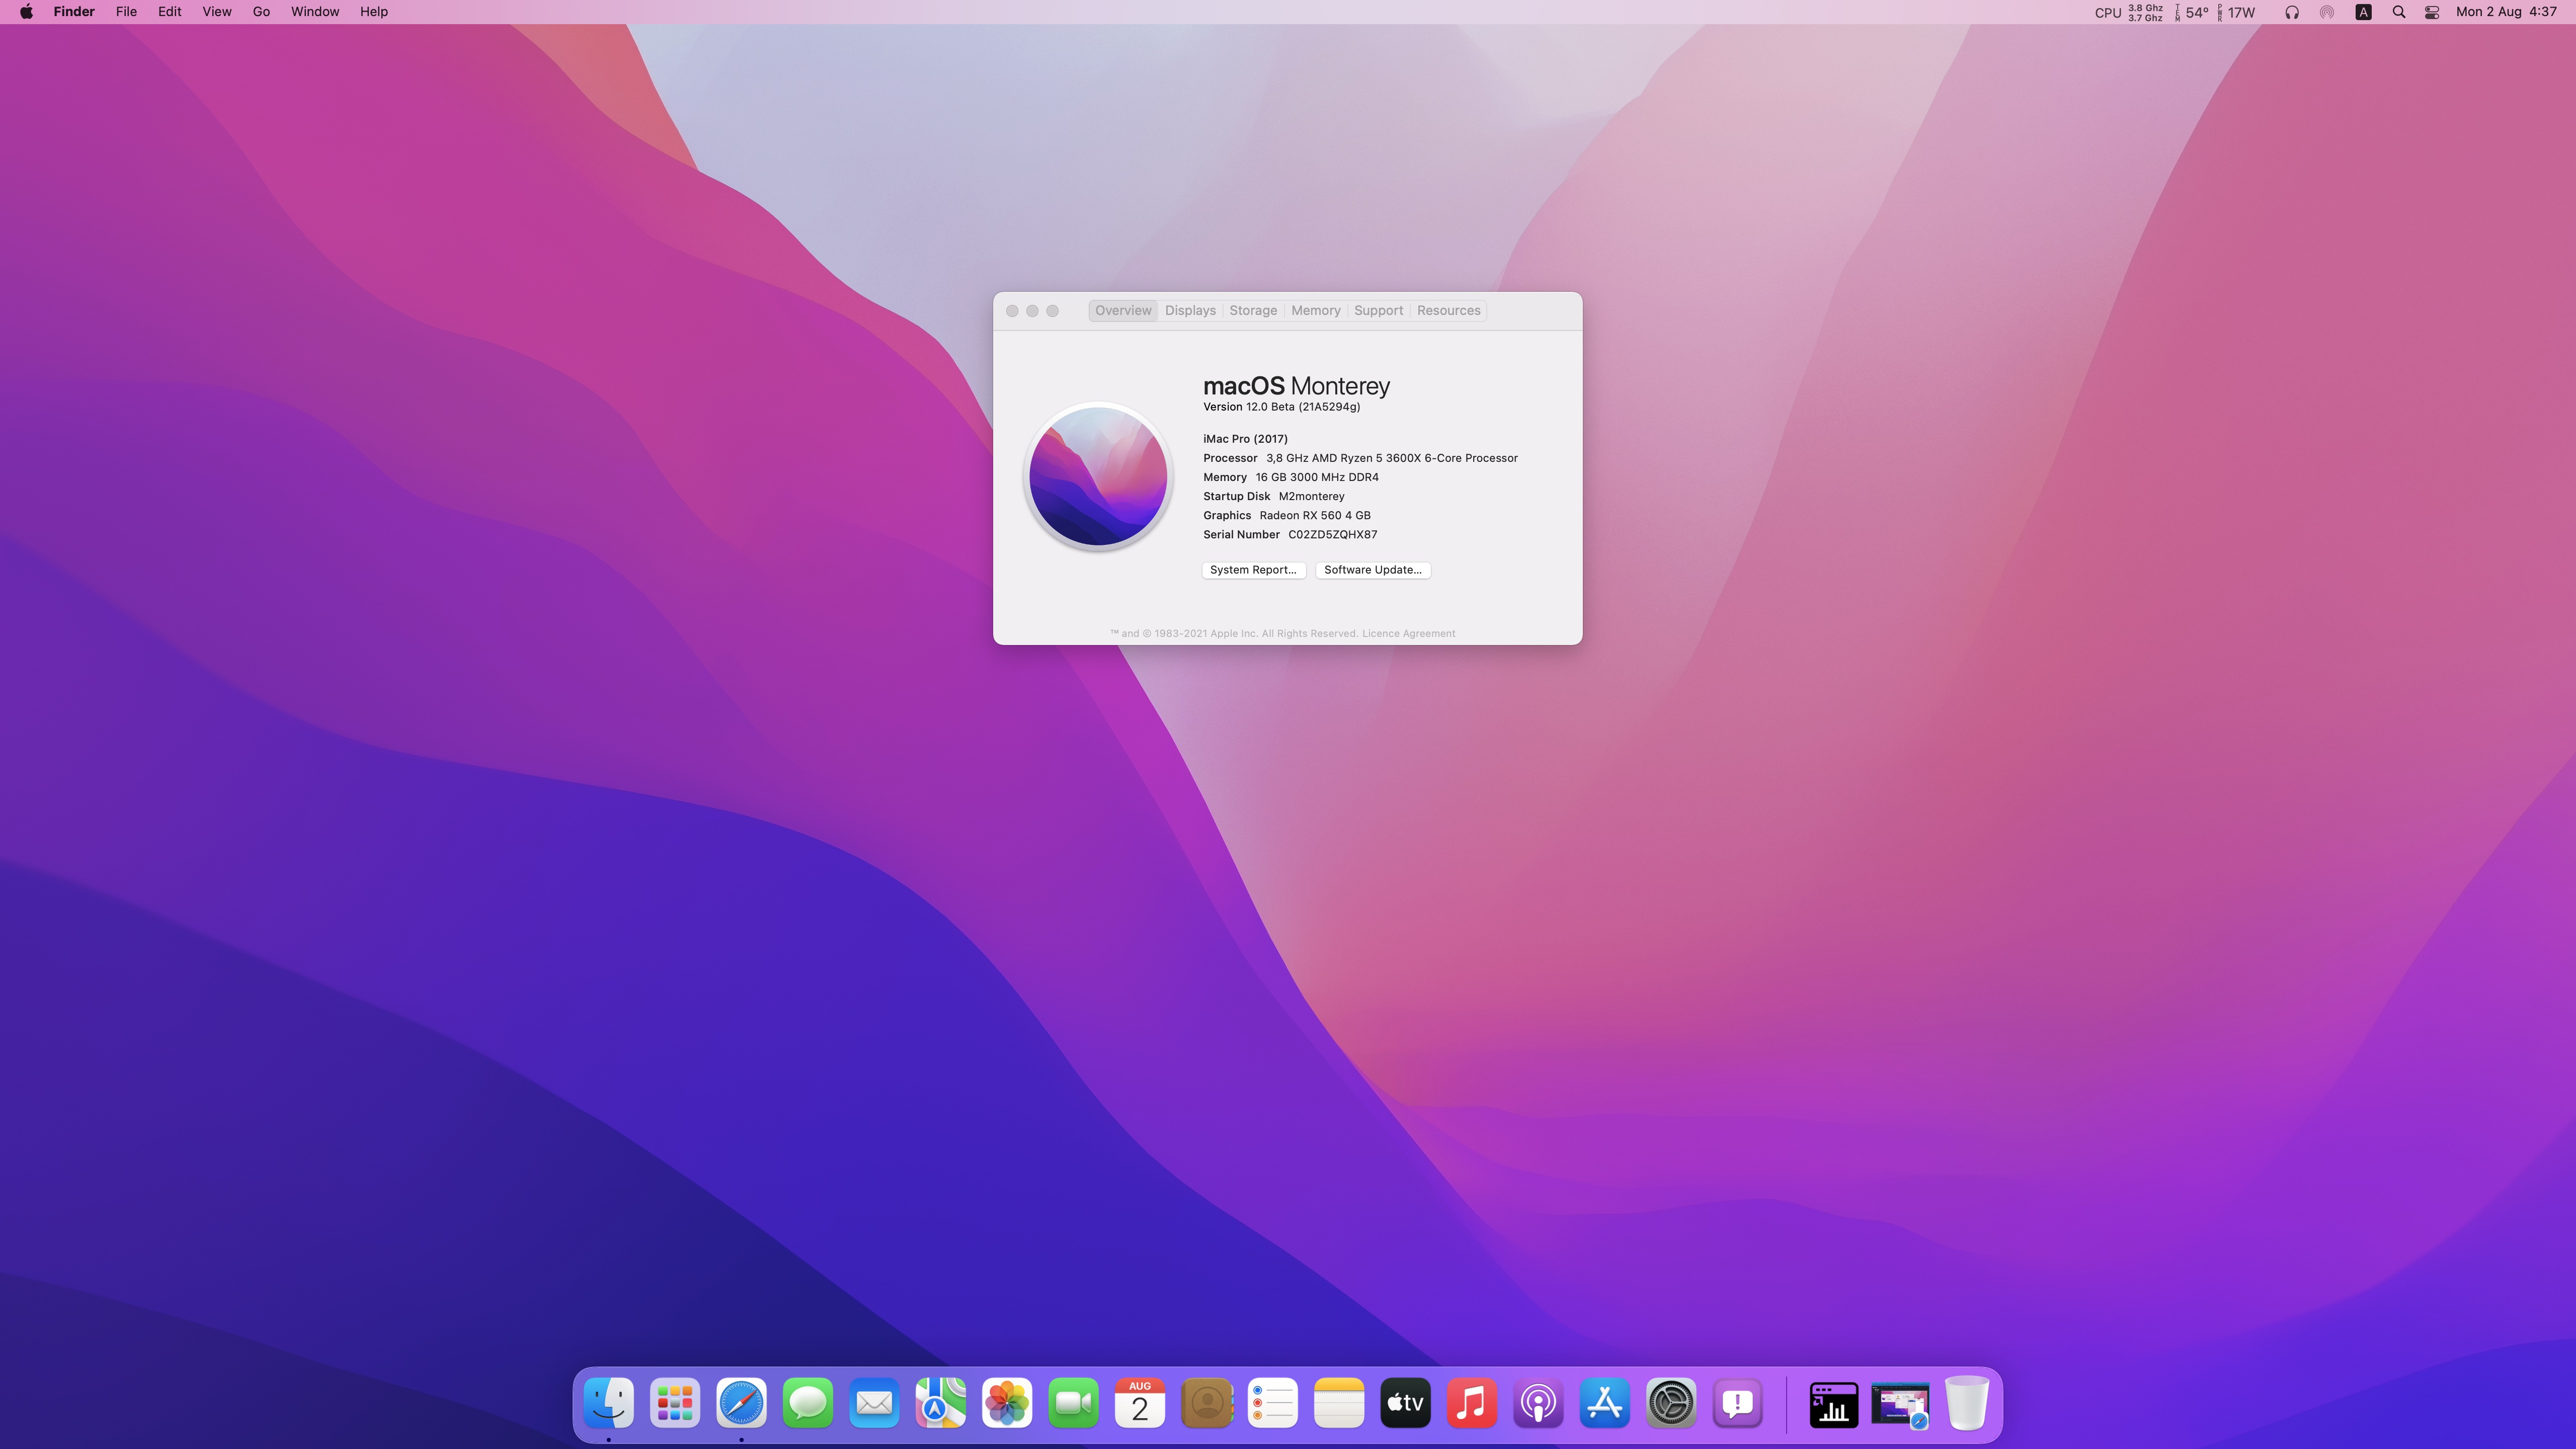Open the Go menu
The height and width of the screenshot is (1449, 2576).
tap(261, 12)
